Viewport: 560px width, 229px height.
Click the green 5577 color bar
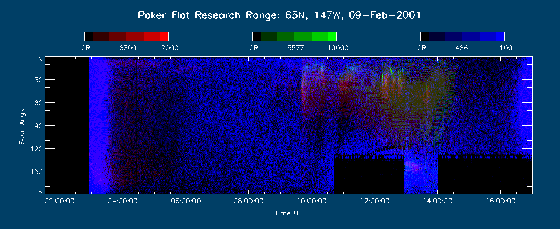tap(294, 37)
